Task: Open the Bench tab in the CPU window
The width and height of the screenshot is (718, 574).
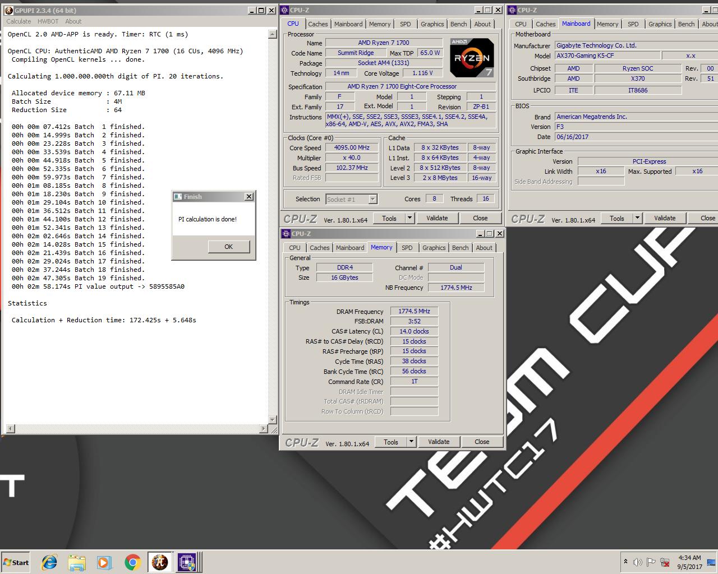Action: click(x=458, y=24)
